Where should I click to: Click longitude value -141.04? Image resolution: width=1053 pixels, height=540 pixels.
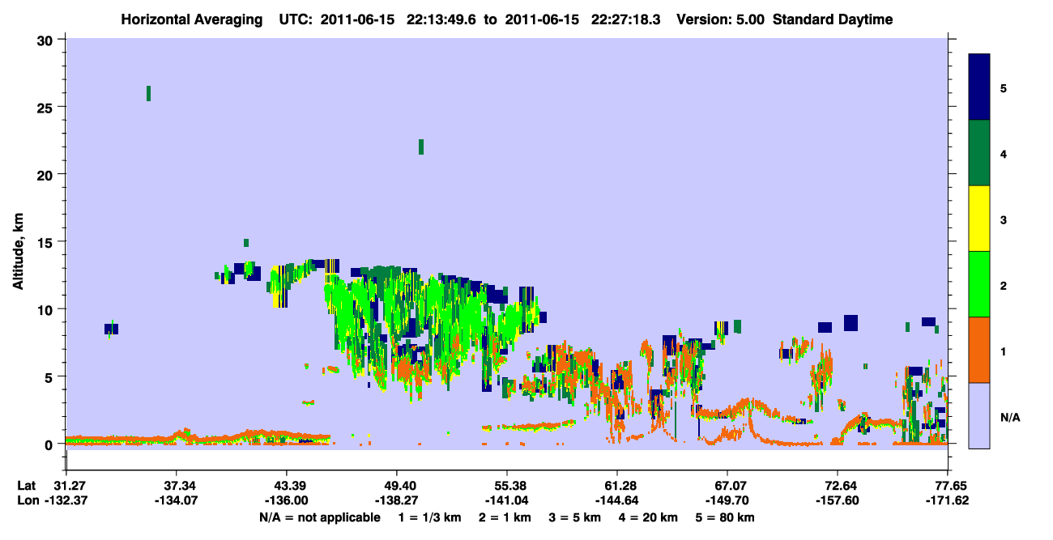click(x=506, y=500)
